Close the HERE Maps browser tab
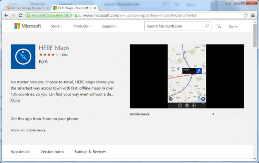 click(x=95, y=8)
